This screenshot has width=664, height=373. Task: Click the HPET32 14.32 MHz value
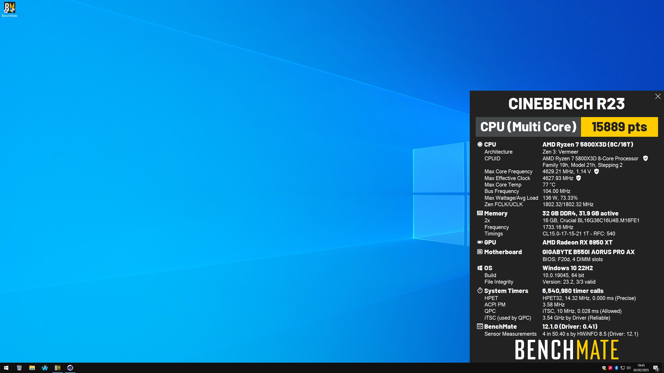pos(589,298)
